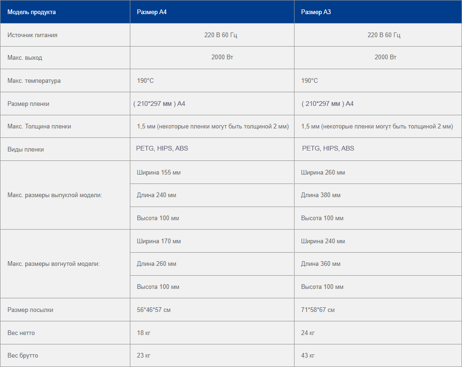Click the "Длина 380 мм" cell
The image size is (462, 367).
[320, 195]
